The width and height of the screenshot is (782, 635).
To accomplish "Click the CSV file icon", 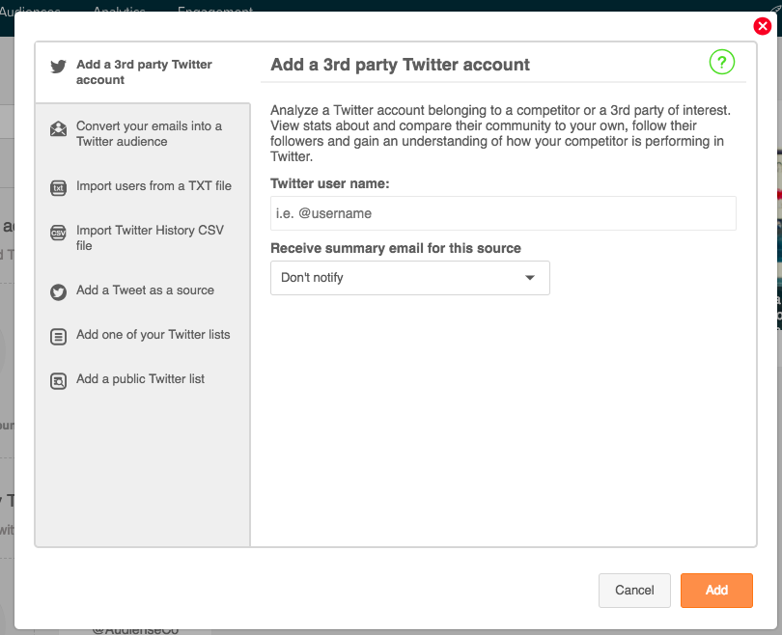I will [58, 233].
